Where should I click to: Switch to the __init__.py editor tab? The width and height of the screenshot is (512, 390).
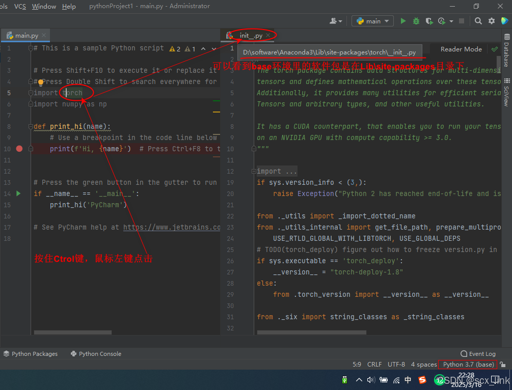(x=251, y=35)
